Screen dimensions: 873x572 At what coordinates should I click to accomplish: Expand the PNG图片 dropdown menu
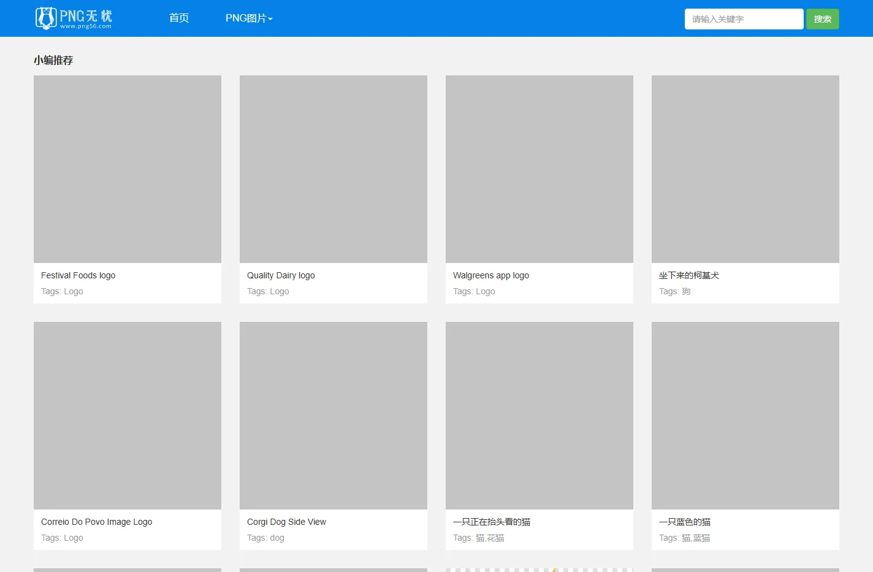[x=249, y=18]
